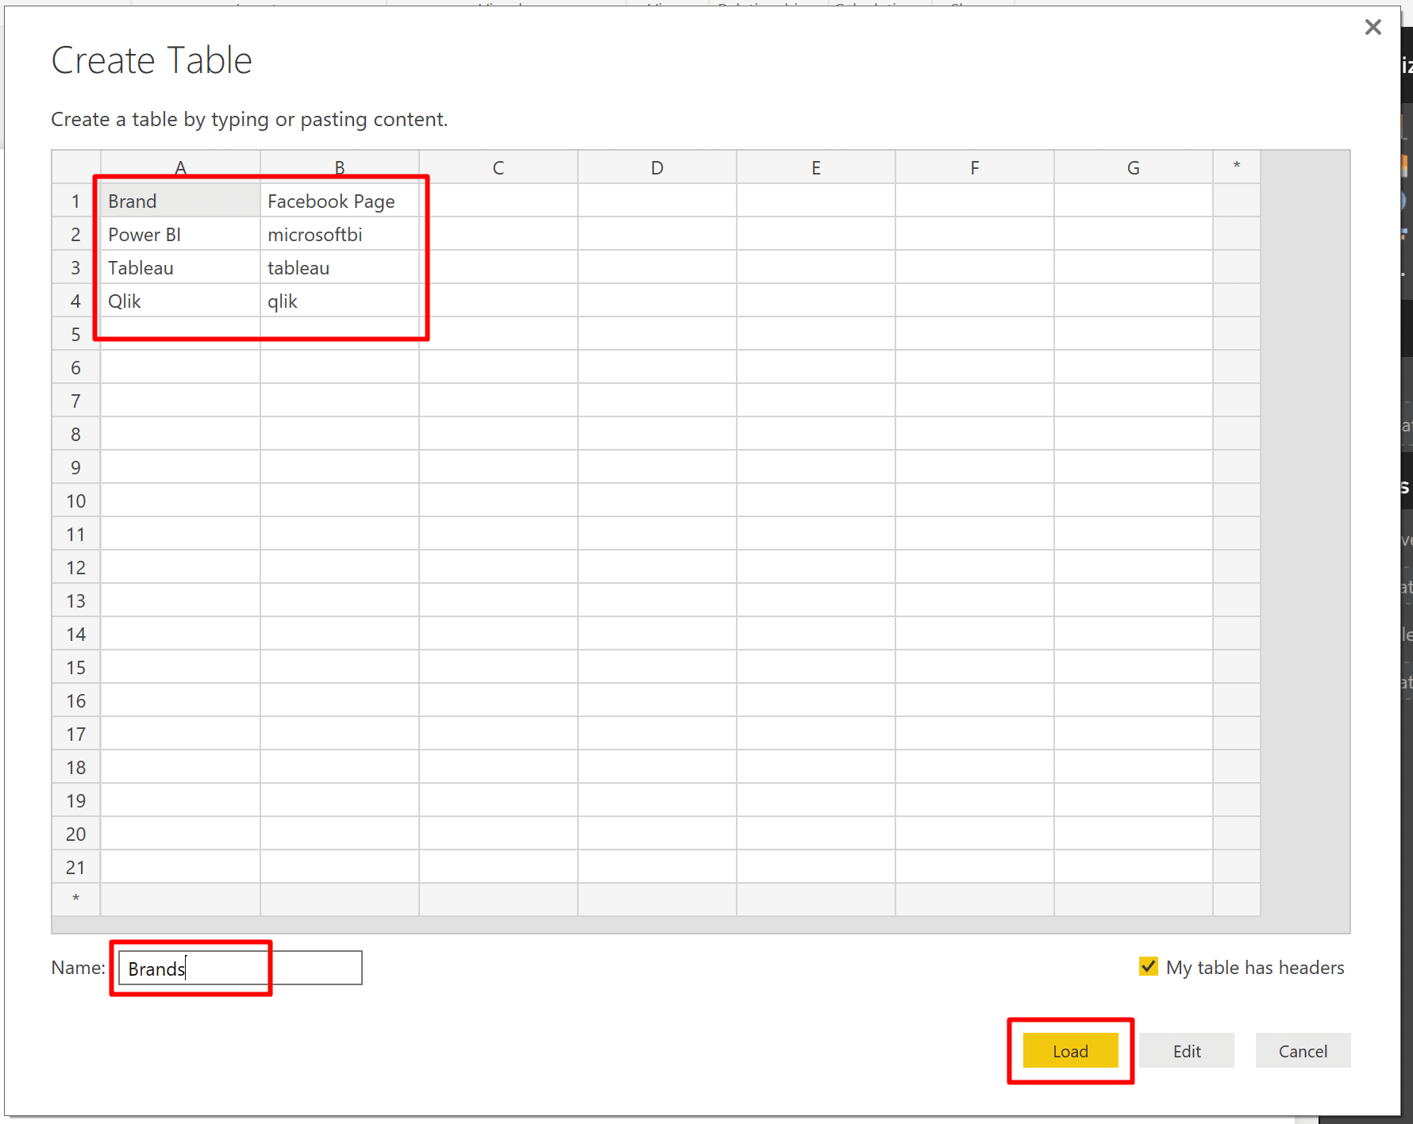The width and height of the screenshot is (1413, 1124).
Task: Add a new row with the asterisk row header
Action: coord(76,900)
